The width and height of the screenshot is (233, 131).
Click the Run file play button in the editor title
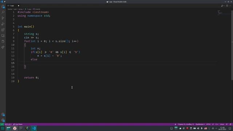point(222,6)
